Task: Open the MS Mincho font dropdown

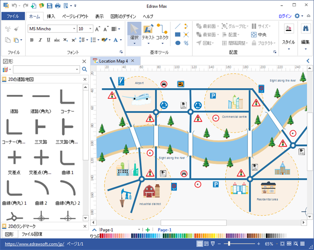Action: click(74, 29)
